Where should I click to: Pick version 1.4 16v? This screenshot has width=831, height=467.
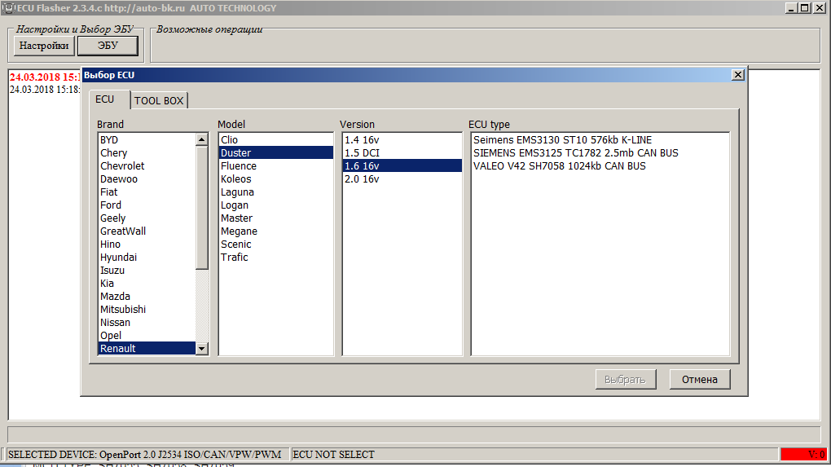[x=402, y=140]
